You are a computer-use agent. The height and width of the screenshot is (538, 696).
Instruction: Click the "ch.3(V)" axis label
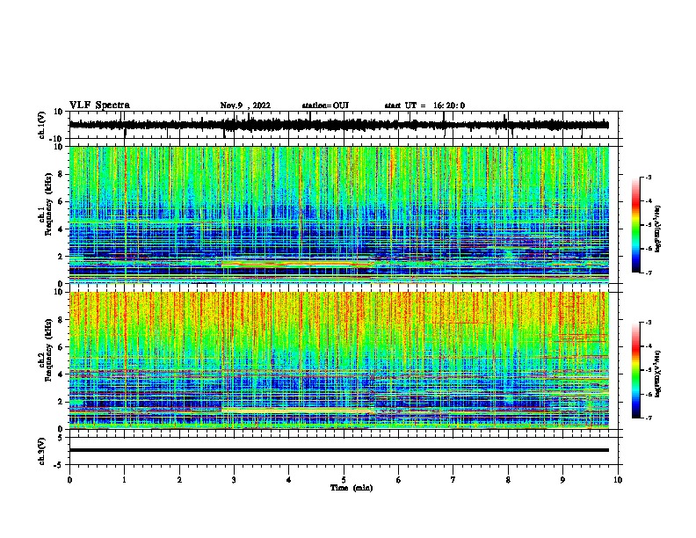pyautogui.click(x=41, y=452)
